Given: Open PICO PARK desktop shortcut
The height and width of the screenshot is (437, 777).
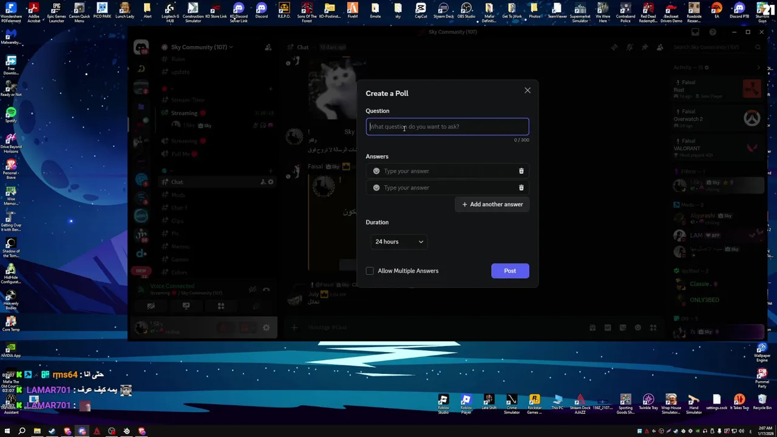Looking at the screenshot, I should [x=102, y=10].
